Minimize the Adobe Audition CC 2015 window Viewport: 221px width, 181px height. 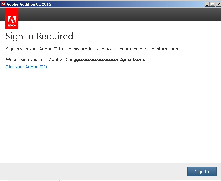click(x=207, y=4)
